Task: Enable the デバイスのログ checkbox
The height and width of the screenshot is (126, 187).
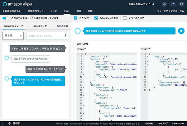Action: (x=125, y=18)
